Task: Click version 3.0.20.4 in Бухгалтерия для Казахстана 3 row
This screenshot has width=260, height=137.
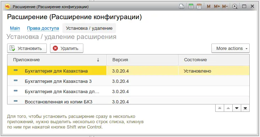Action: (x=120, y=81)
